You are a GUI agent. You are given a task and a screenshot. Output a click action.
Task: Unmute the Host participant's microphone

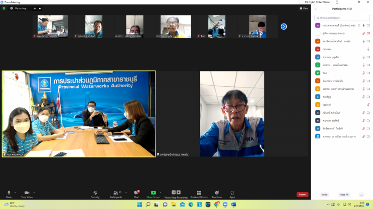[363, 34]
